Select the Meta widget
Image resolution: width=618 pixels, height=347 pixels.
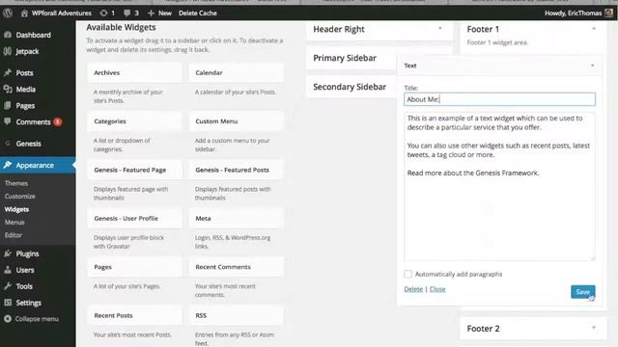tap(236, 219)
